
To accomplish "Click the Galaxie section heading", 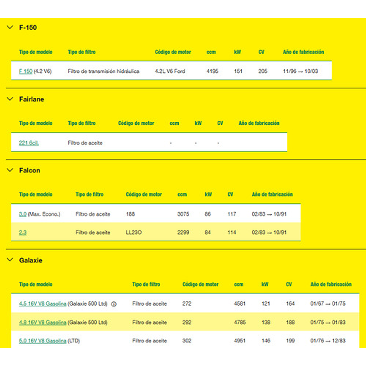I will (31, 261).
